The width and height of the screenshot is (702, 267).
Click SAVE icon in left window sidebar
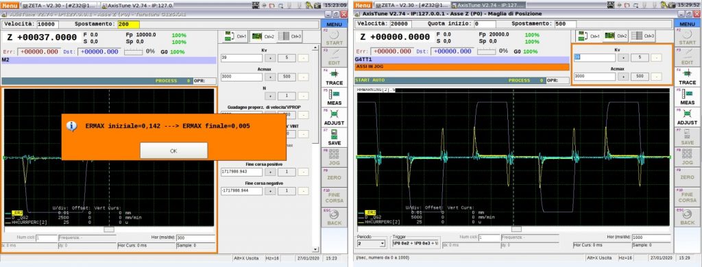point(334,138)
